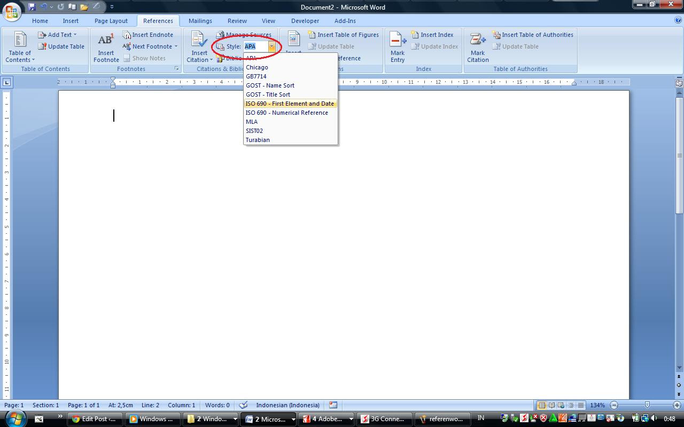This screenshot has width=684, height=427.
Task: Switch to 3G Conne... taskbar window
Action: (x=384, y=419)
